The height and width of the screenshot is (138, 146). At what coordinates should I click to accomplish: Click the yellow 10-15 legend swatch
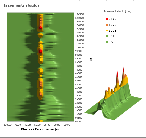[107, 30]
